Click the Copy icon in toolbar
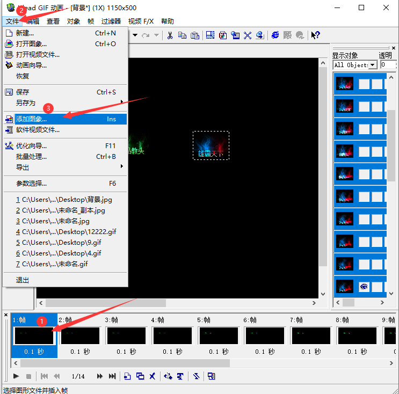The width and height of the screenshot is (399, 394). coord(182,35)
